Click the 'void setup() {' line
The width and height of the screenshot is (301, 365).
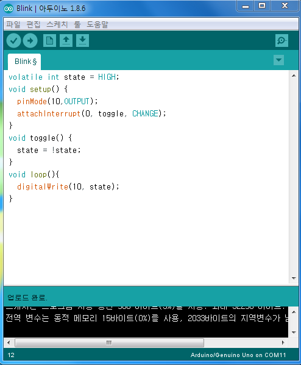point(38,89)
